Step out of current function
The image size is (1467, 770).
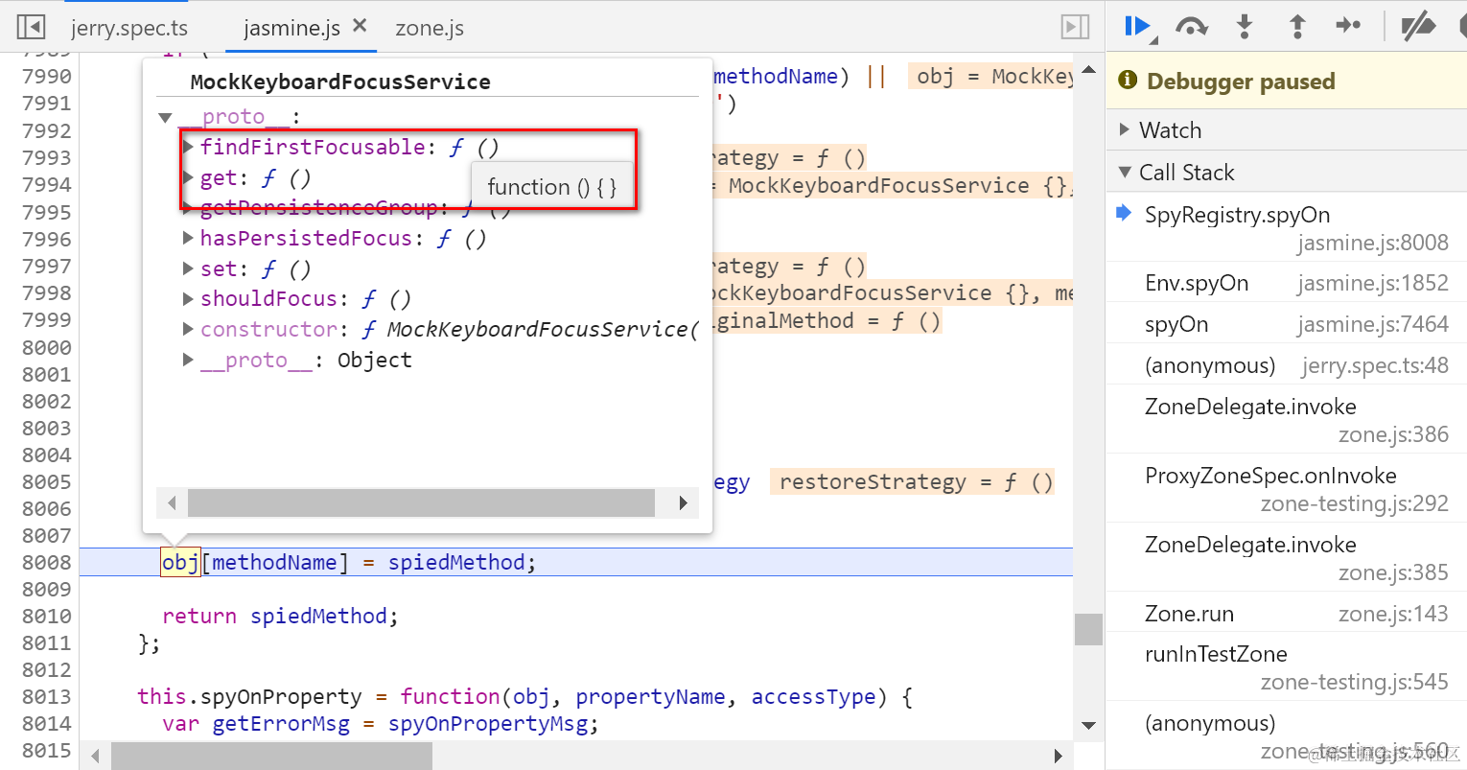1297,27
